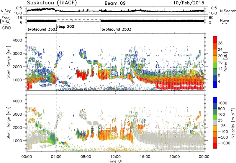236x163 pixels.
Task: Select the 'Beam 09' header text
Action: 115,3
